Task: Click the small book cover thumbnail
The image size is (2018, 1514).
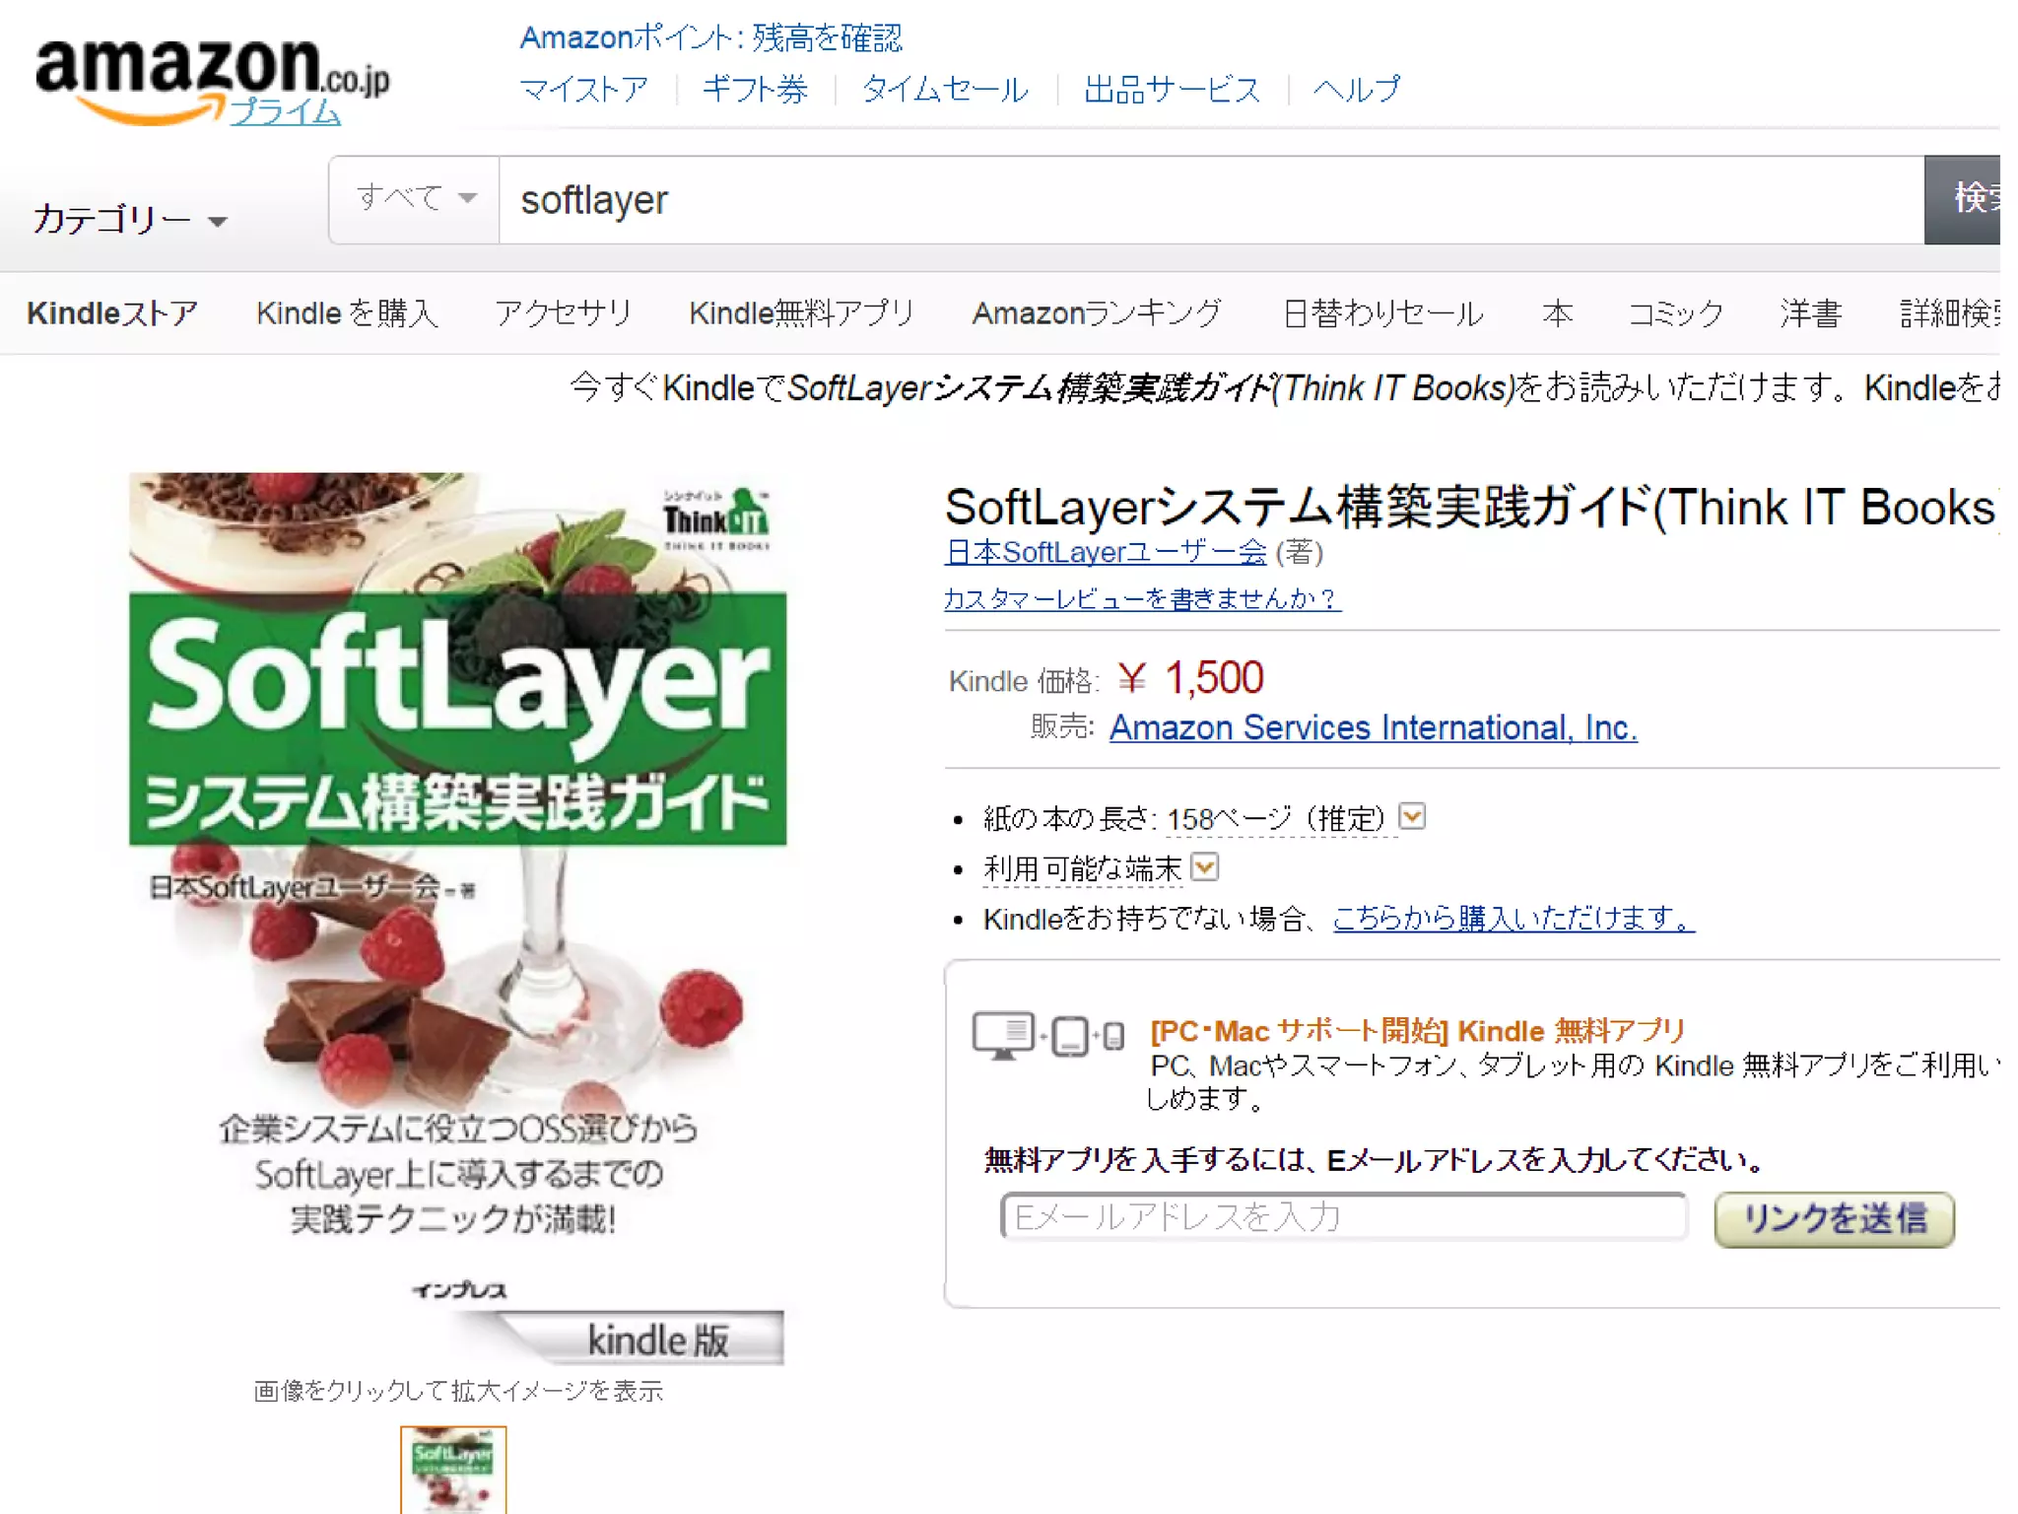Action: pyautogui.click(x=453, y=1469)
